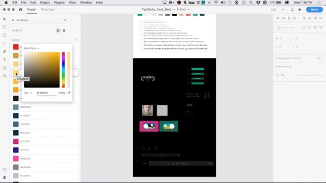The width and height of the screenshot is (326, 183).
Task: Open the File menu
Action: pos(23,3)
